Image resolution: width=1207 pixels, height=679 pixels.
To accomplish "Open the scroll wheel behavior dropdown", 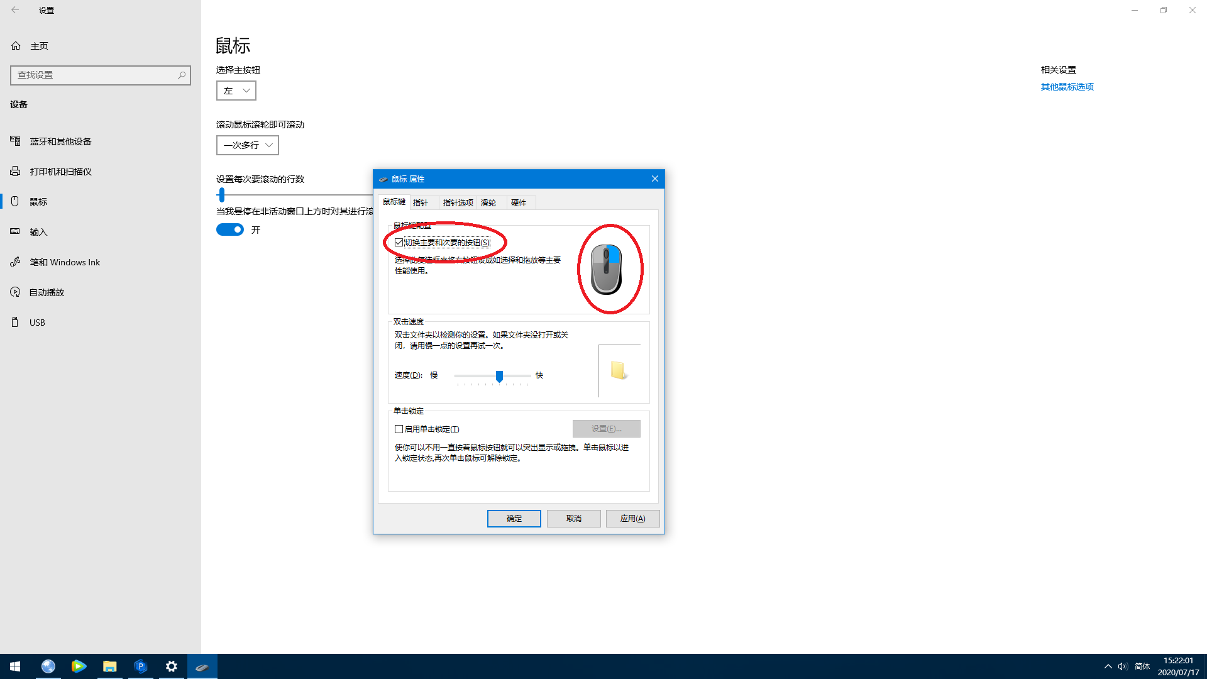I will (x=248, y=145).
